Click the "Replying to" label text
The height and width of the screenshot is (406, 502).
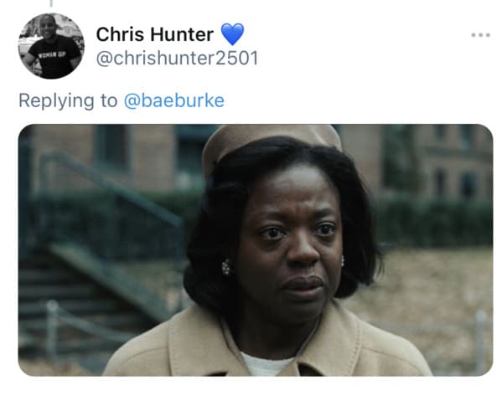(x=68, y=100)
